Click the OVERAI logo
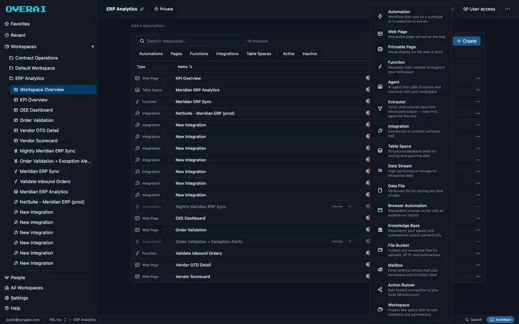Viewport: 519px width, 324px height. pyautogui.click(x=26, y=9)
